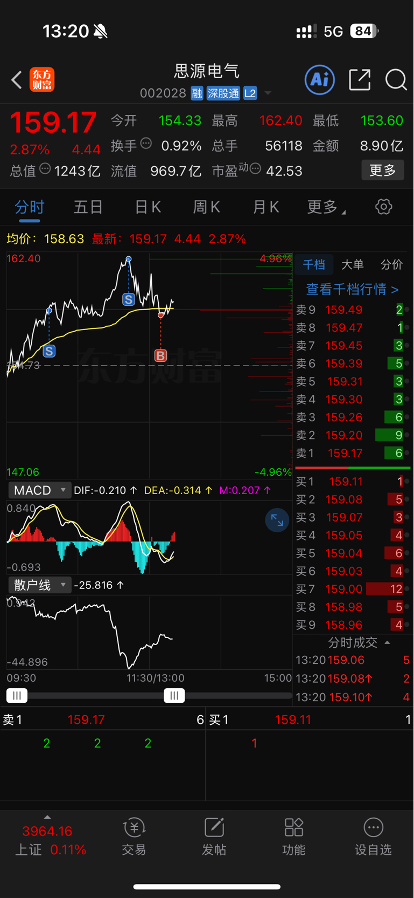Tap the 卖6 159.39 order row
414x898 pixels.
pos(353,364)
